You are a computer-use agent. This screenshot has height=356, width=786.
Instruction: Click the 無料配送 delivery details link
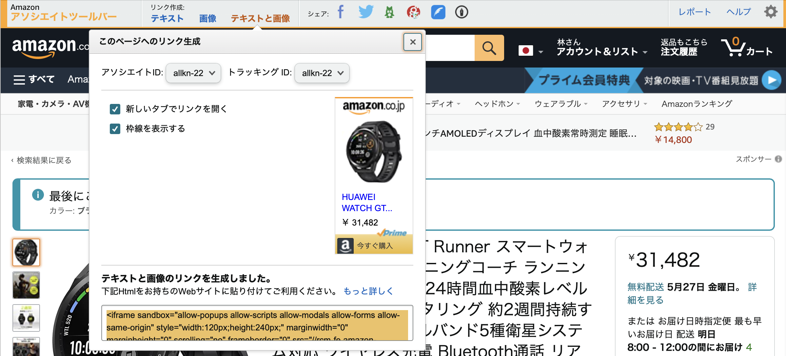(x=646, y=287)
